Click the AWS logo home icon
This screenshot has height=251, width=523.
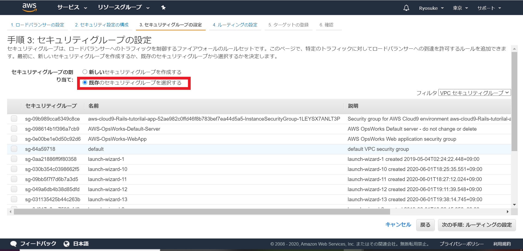point(29,8)
